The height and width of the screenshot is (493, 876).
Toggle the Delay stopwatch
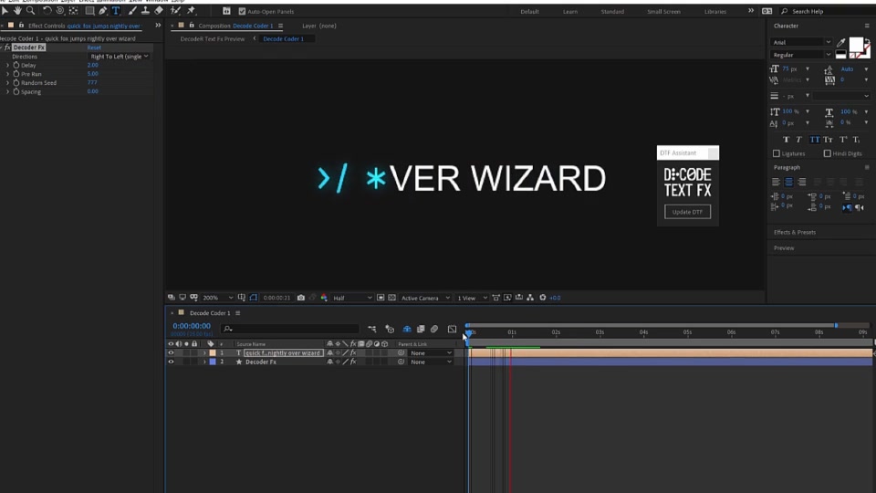coord(16,66)
